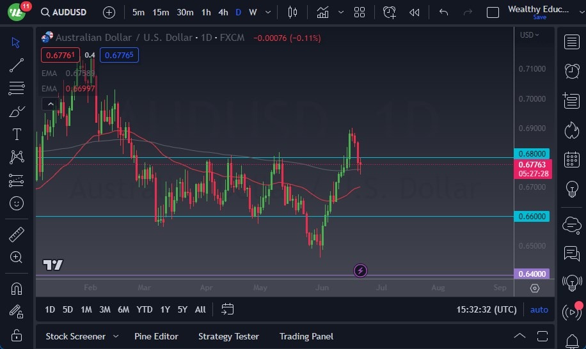Viewport: 586px width, 349px height.
Task: Toggle lock all drawing tools
Action: (17, 334)
